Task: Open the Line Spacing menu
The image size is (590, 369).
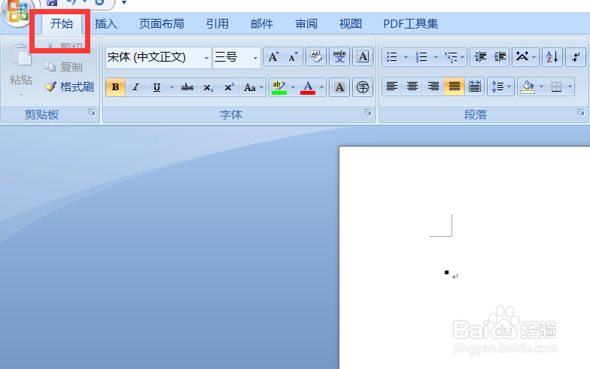Action: coord(501,87)
